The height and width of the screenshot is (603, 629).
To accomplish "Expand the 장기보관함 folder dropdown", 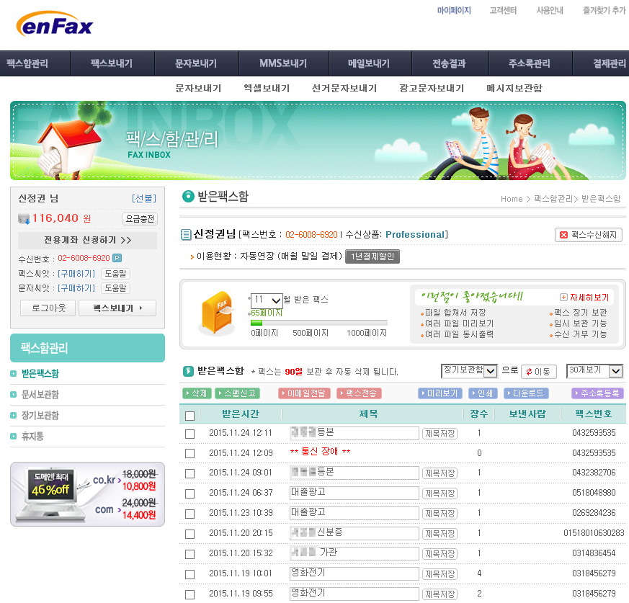I will [x=469, y=371].
